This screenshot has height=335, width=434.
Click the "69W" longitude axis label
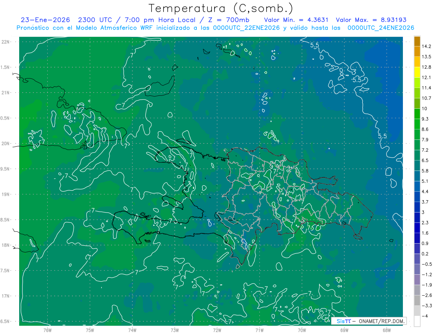tap(344, 330)
